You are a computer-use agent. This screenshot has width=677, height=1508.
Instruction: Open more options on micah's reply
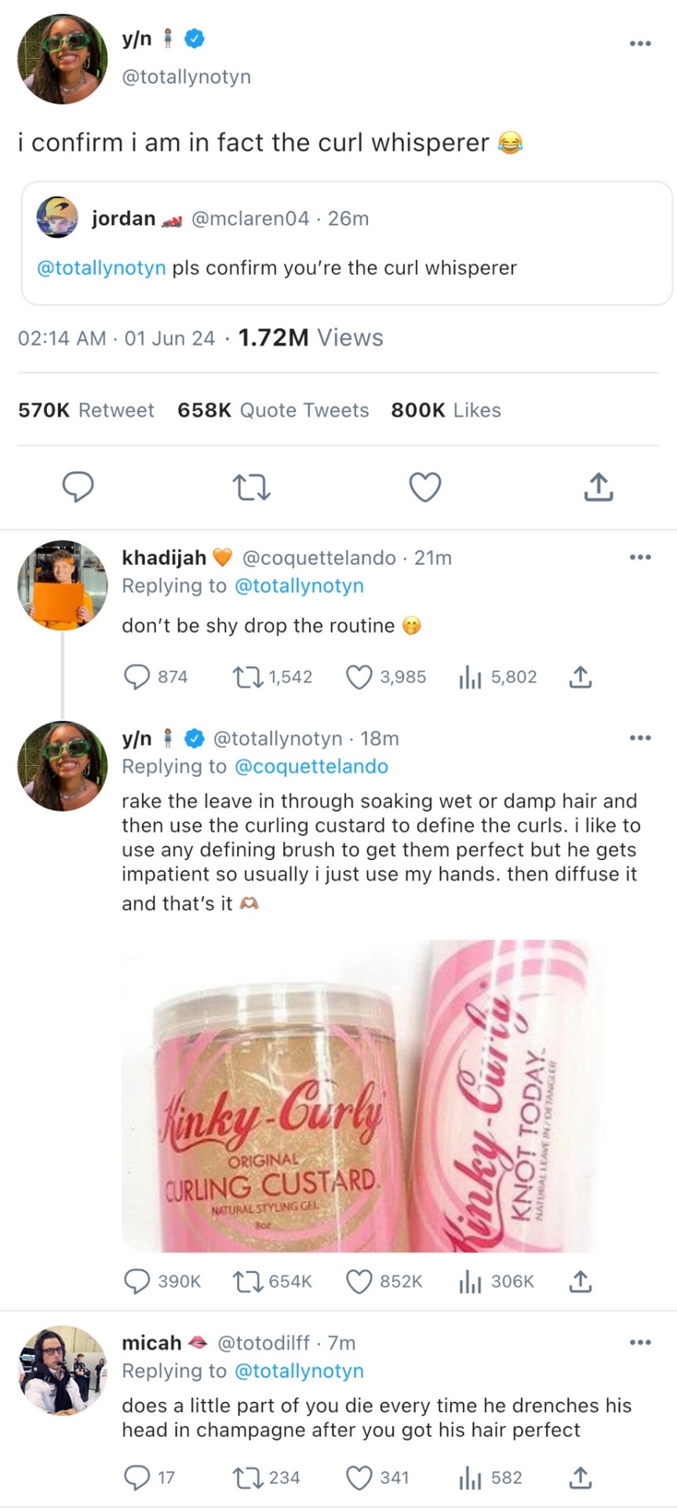640,1342
